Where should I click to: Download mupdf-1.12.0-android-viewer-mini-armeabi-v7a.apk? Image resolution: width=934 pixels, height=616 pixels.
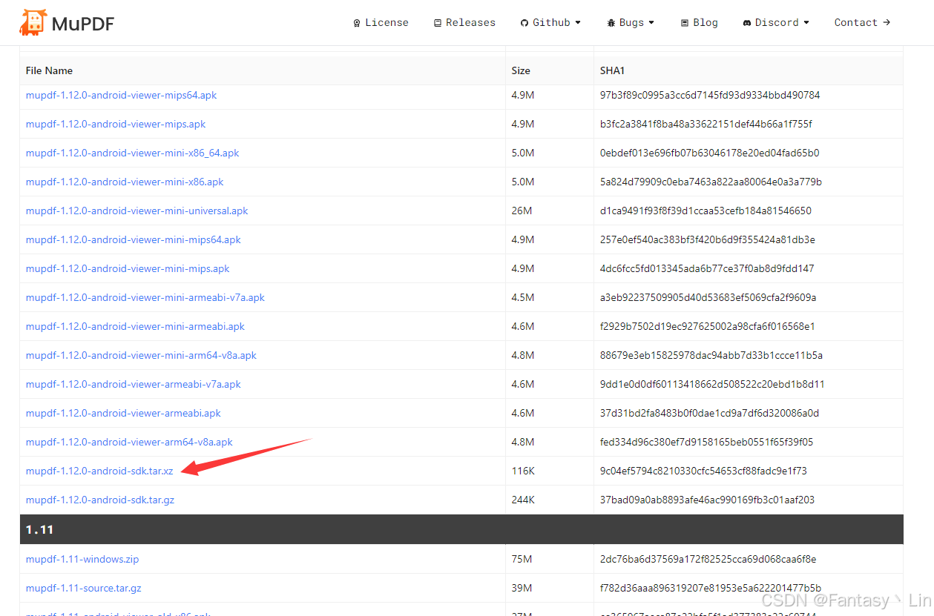(x=145, y=297)
